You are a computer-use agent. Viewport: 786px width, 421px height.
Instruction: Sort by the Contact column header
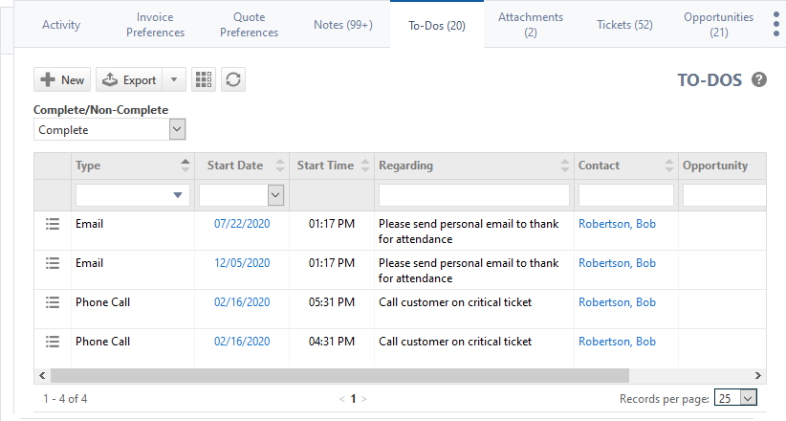point(599,166)
